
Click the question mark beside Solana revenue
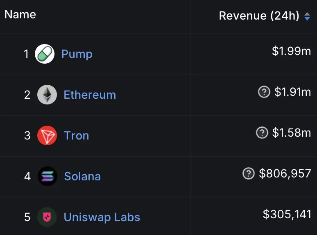pyautogui.click(x=249, y=173)
